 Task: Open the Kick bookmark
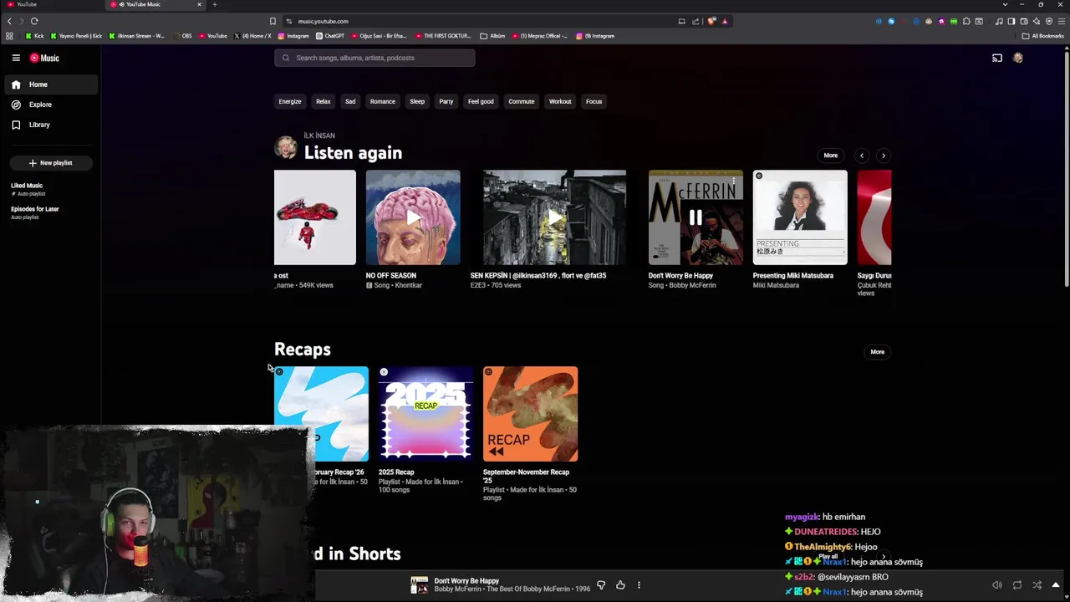pyautogui.click(x=34, y=36)
